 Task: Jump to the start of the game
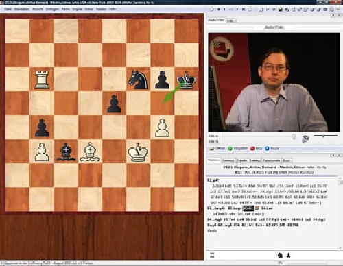[218, 10]
